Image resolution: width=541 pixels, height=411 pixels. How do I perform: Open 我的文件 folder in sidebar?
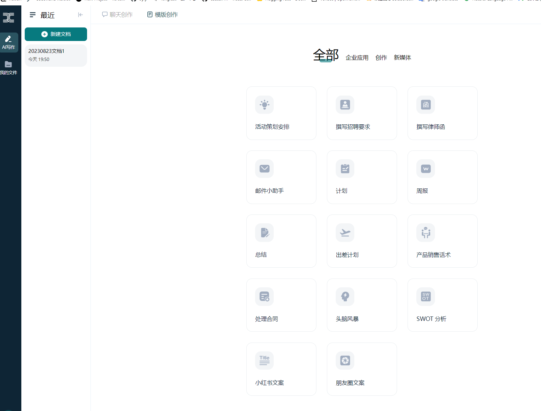[8, 68]
